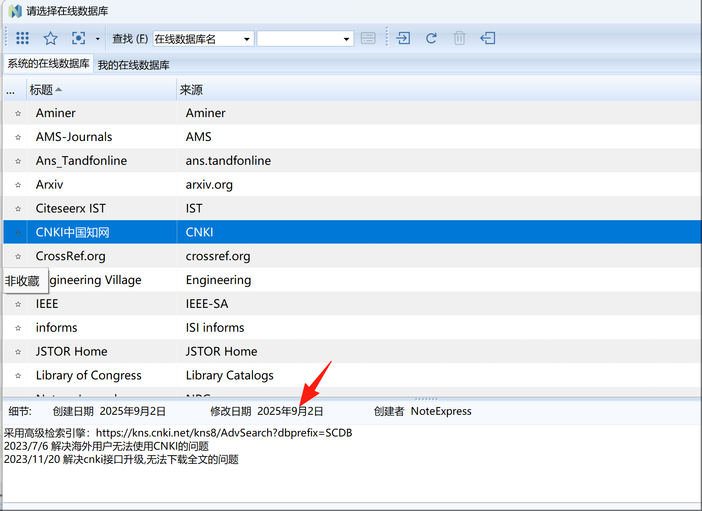702x511 pixels.
Task: Click the kns.cnki.net AdvSearch URL text
Action: coord(224,433)
